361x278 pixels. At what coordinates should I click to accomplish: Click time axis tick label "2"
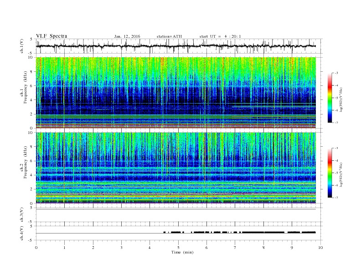coord(93,248)
